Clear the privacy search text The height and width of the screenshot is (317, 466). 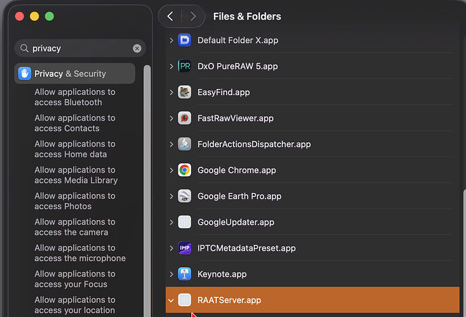[137, 49]
